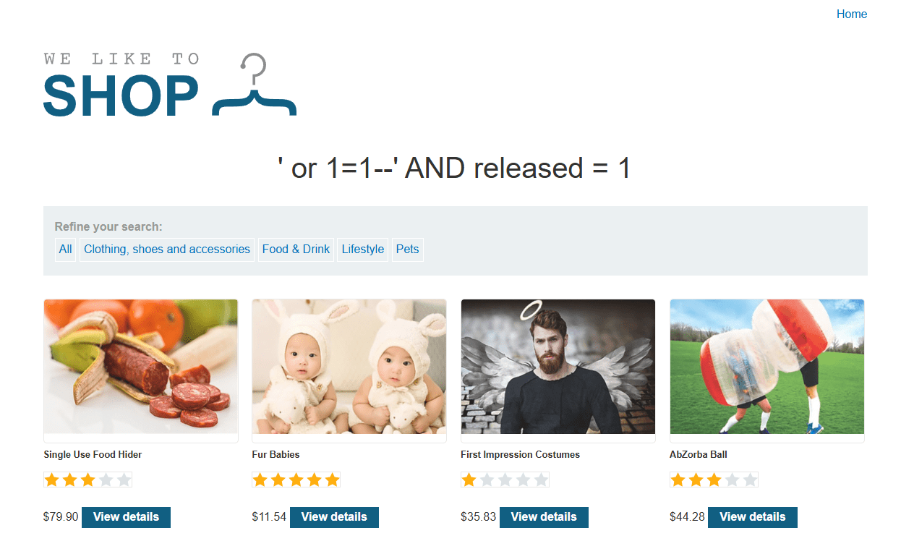901x541 pixels.
Task: View details for Fur Babies
Action: [x=334, y=517]
